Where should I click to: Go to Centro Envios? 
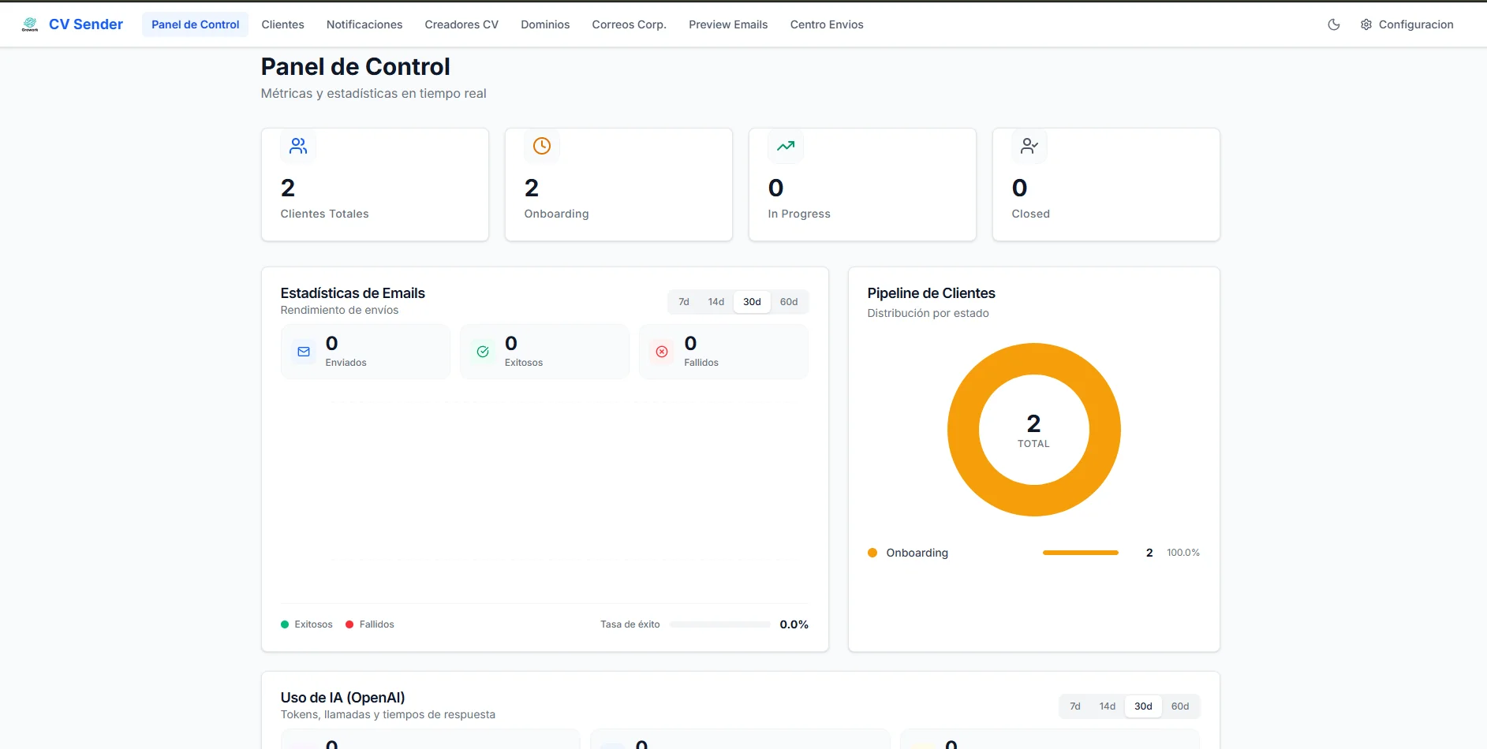tap(827, 24)
